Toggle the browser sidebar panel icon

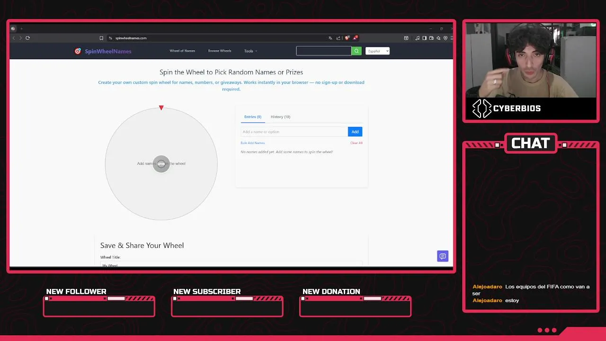tap(424, 38)
